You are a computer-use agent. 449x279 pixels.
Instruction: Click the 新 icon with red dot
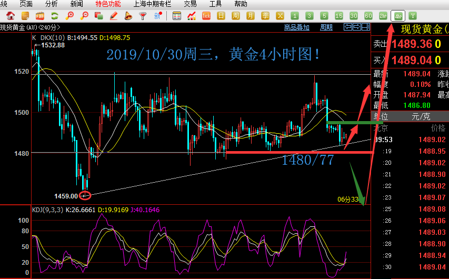tap(158, 16)
